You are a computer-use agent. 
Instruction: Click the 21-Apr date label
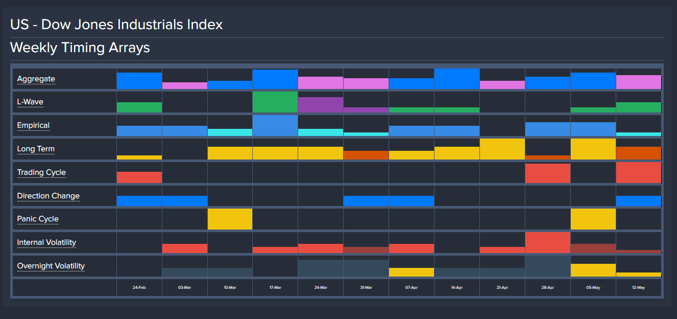pyautogui.click(x=502, y=288)
